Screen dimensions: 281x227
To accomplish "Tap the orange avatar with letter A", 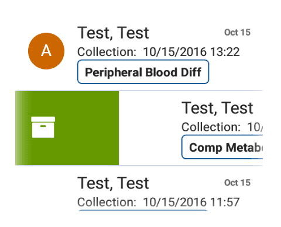I will tap(46, 51).
